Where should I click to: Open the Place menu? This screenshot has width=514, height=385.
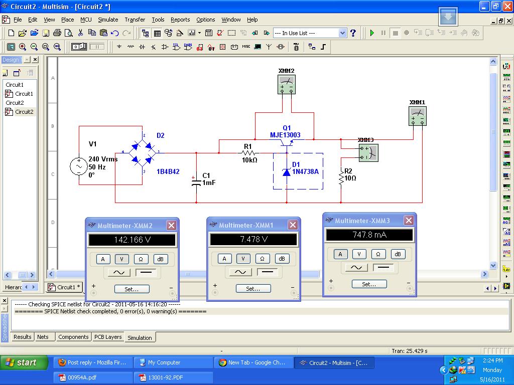pyautogui.click(x=68, y=20)
